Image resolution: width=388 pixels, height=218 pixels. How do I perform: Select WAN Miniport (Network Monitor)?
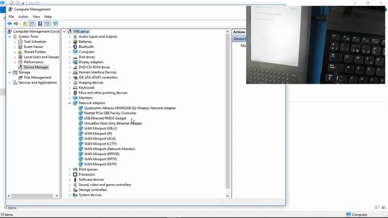click(110, 149)
